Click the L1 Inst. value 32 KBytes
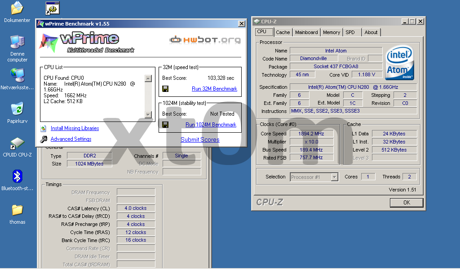 [394, 142]
